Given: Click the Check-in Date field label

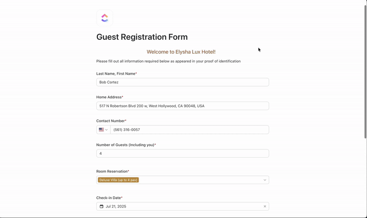Looking at the screenshot, I should click(x=108, y=198).
